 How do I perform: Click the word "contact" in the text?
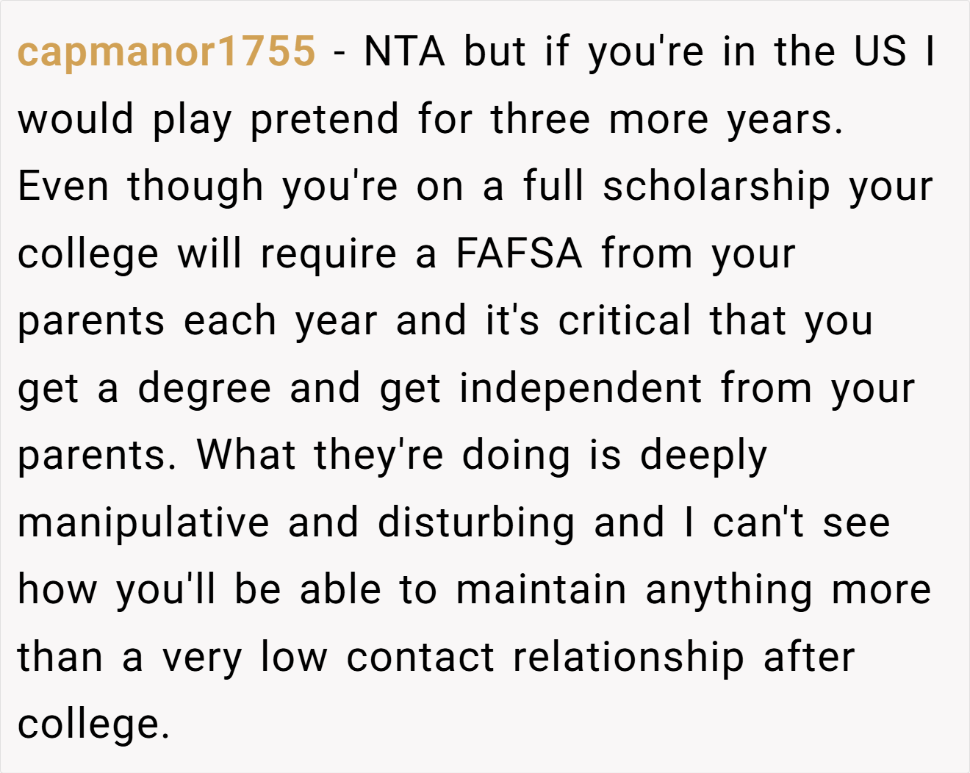click(420, 657)
